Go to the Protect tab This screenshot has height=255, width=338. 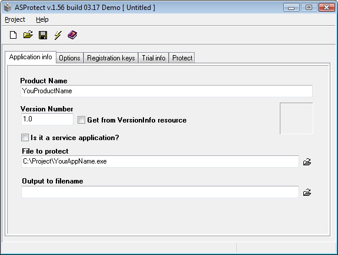click(182, 58)
